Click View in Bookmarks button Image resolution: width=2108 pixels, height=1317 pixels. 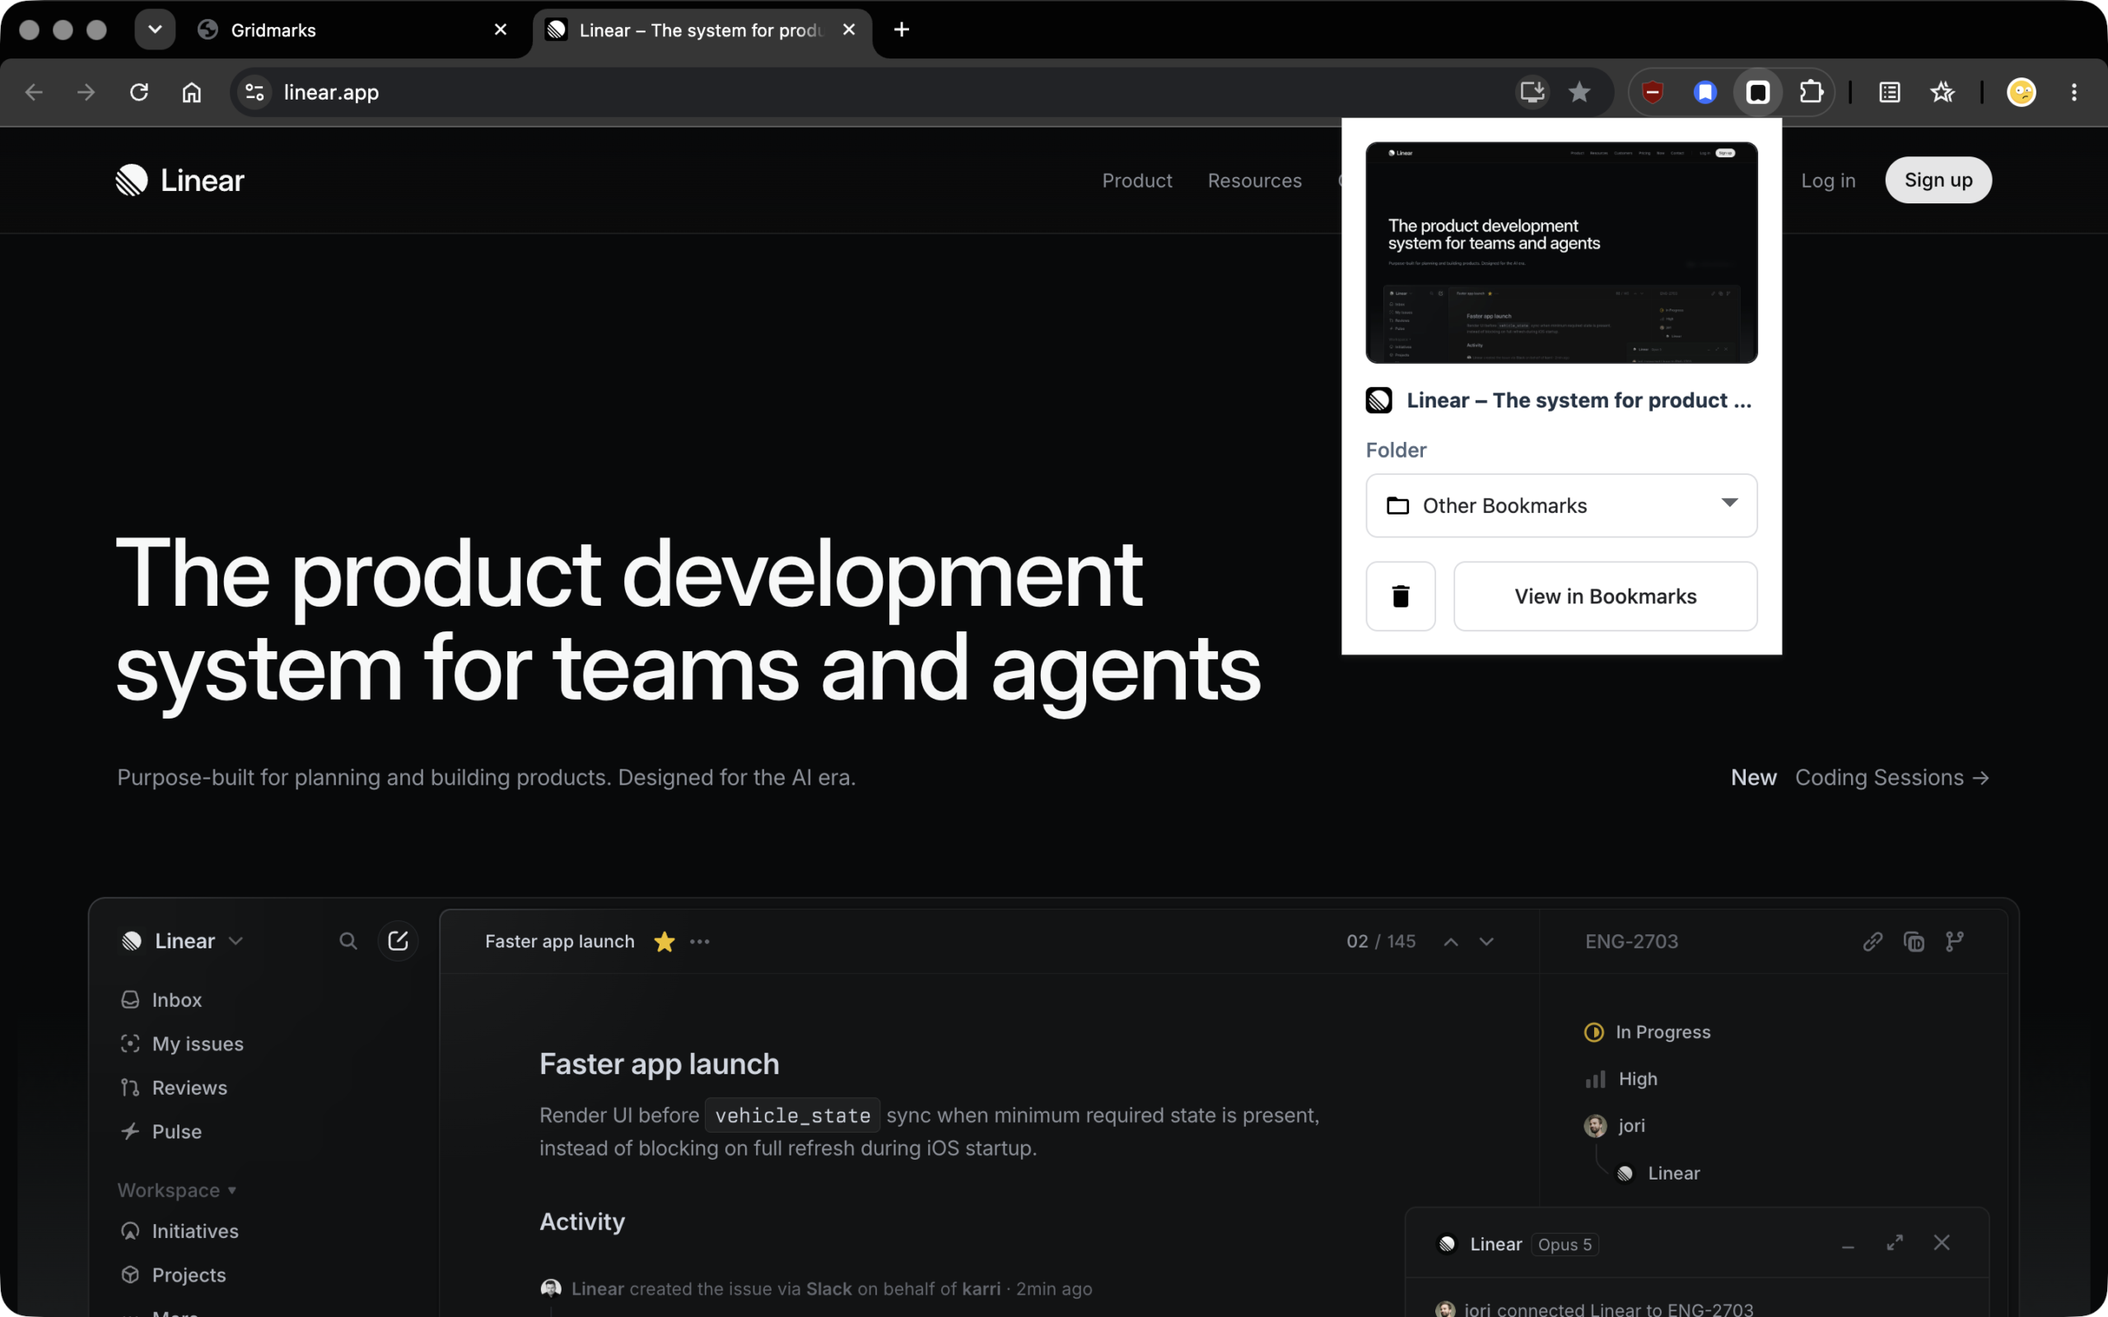pos(1606,596)
